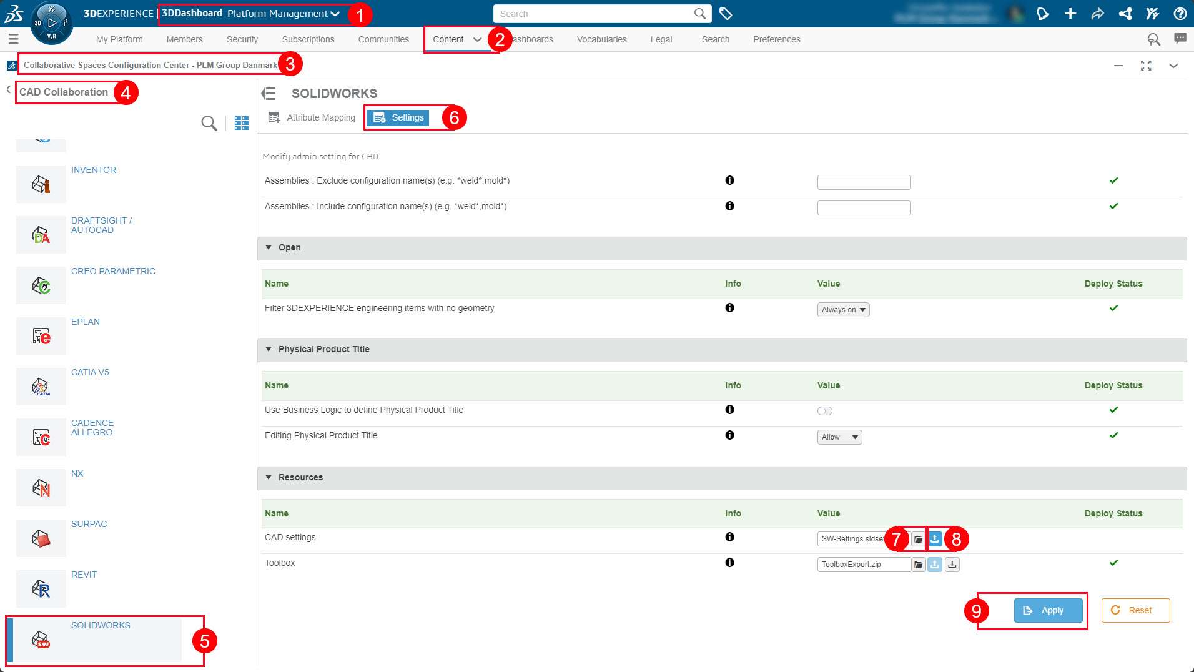This screenshot has height=672, width=1194.
Task: Maximize the widget with the fullscreen icon
Action: pyautogui.click(x=1146, y=66)
